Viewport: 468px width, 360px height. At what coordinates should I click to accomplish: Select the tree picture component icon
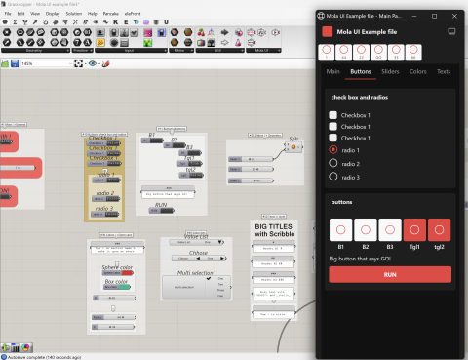[x=212, y=42]
